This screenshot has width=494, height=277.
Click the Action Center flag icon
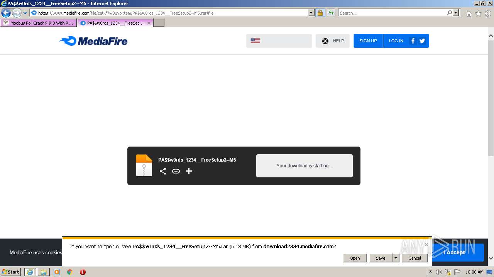[x=457, y=272]
